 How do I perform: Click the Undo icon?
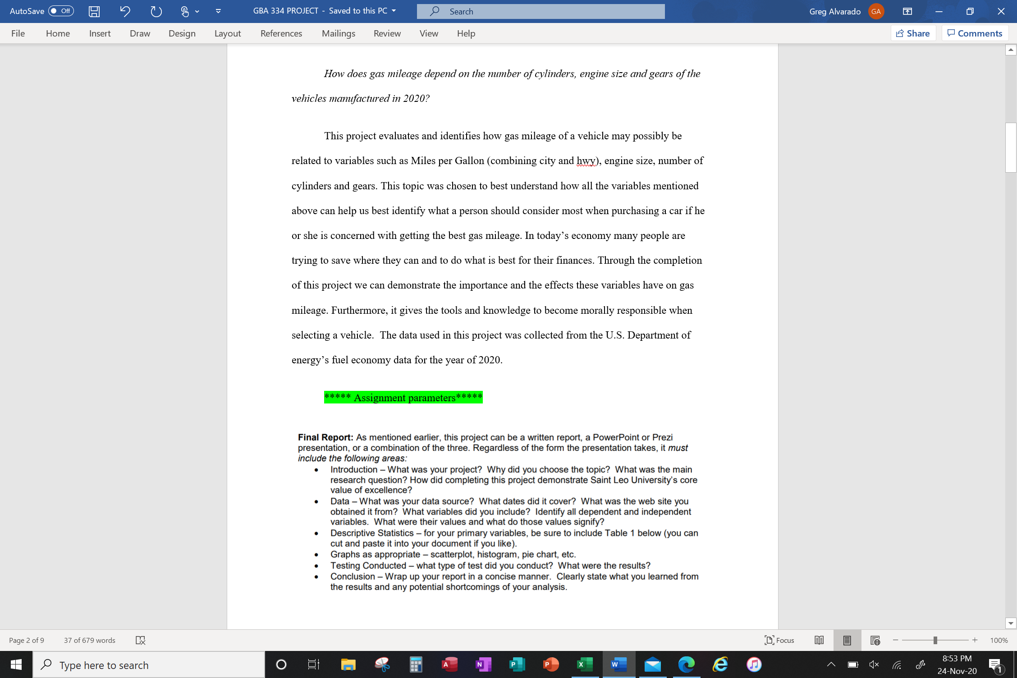point(125,11)
